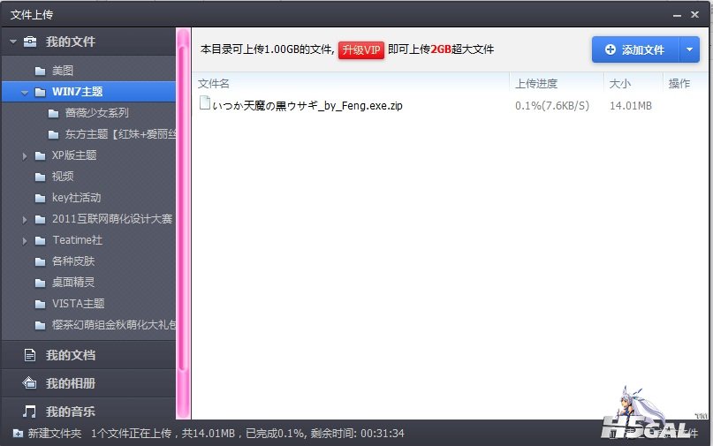Select the VISTA主题 folder label

(x=79, y=304)
